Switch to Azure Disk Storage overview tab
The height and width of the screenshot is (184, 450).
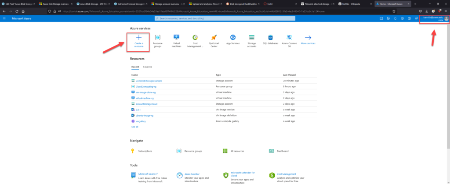pyautogui.click(x=56, y=4)
